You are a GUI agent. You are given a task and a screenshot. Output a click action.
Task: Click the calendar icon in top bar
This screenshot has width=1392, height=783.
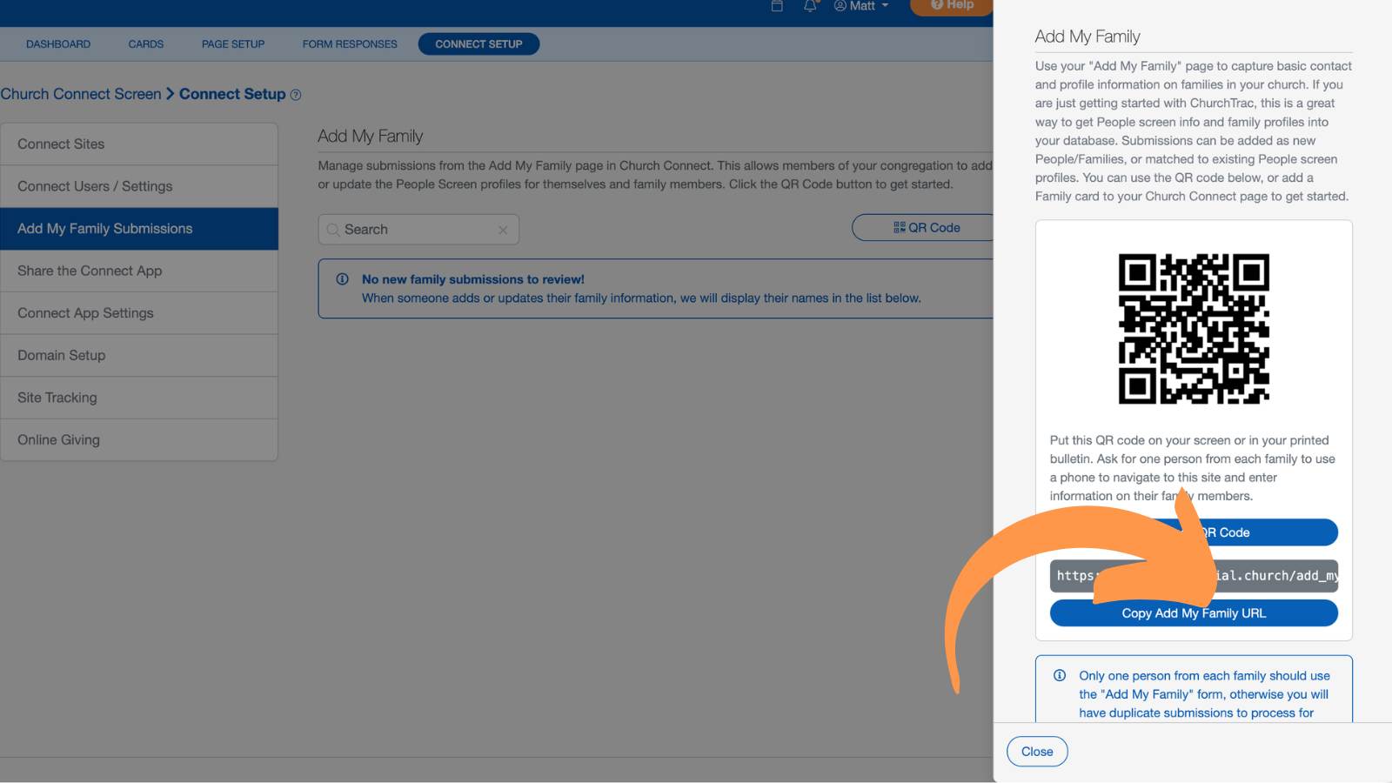pos(777,5)
